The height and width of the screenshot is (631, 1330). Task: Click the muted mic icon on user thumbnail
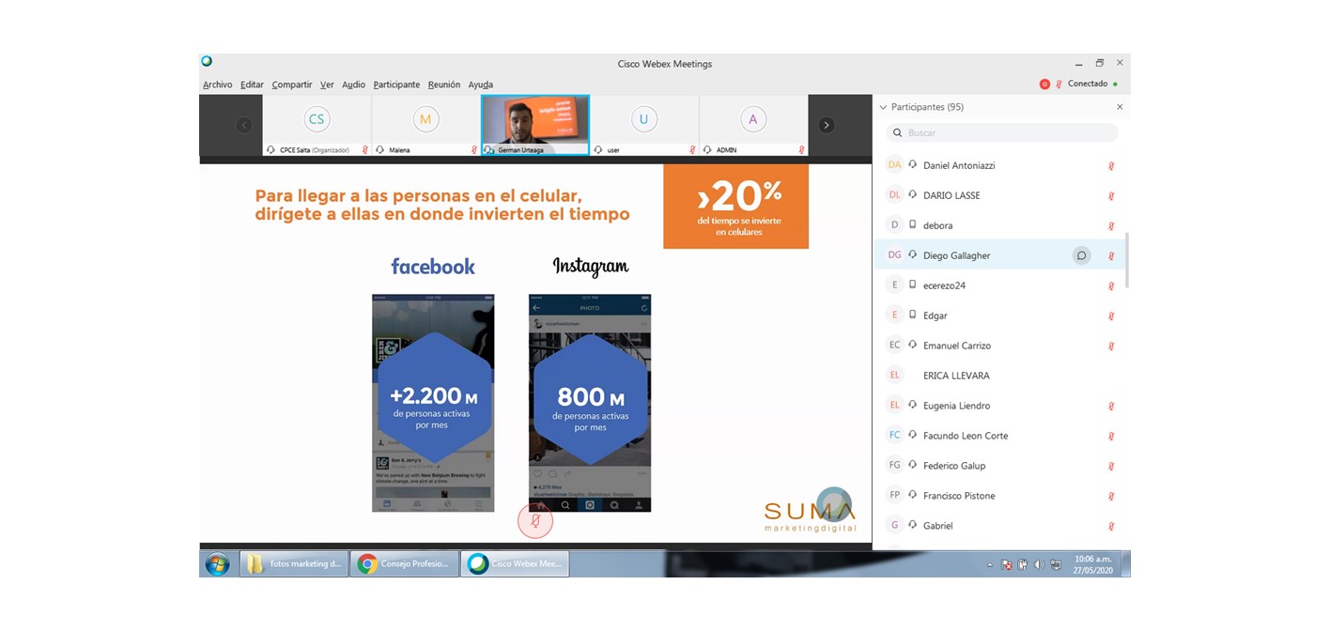click(x=692, y=150)
